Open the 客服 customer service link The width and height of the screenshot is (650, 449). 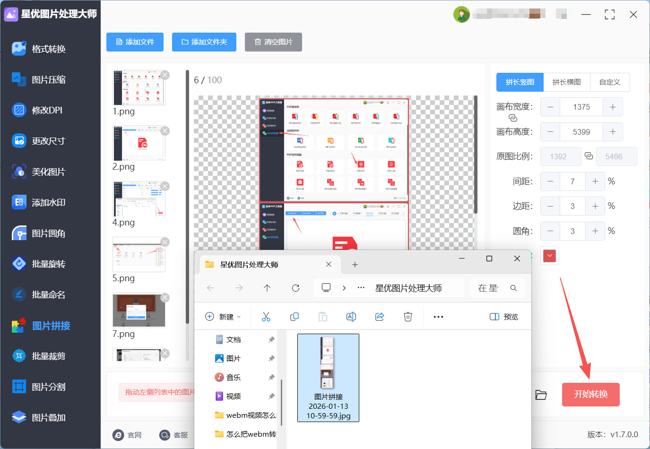tap(174, 435)
